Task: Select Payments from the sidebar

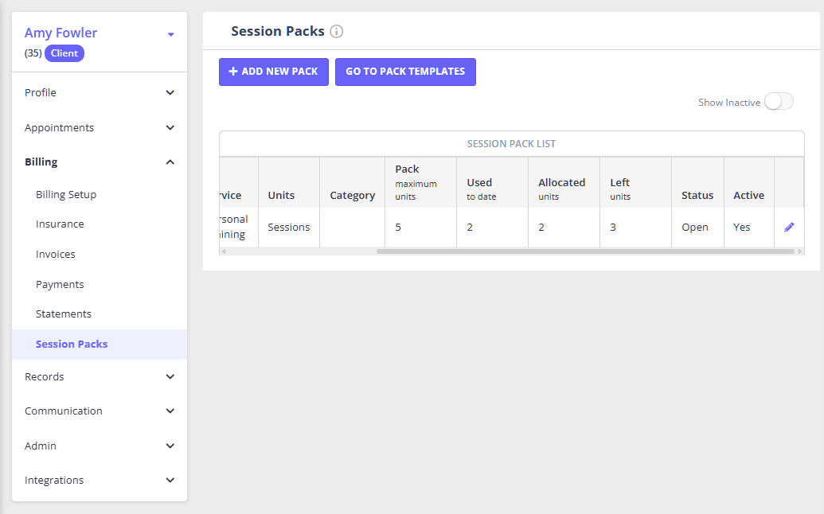Action: 60,285
